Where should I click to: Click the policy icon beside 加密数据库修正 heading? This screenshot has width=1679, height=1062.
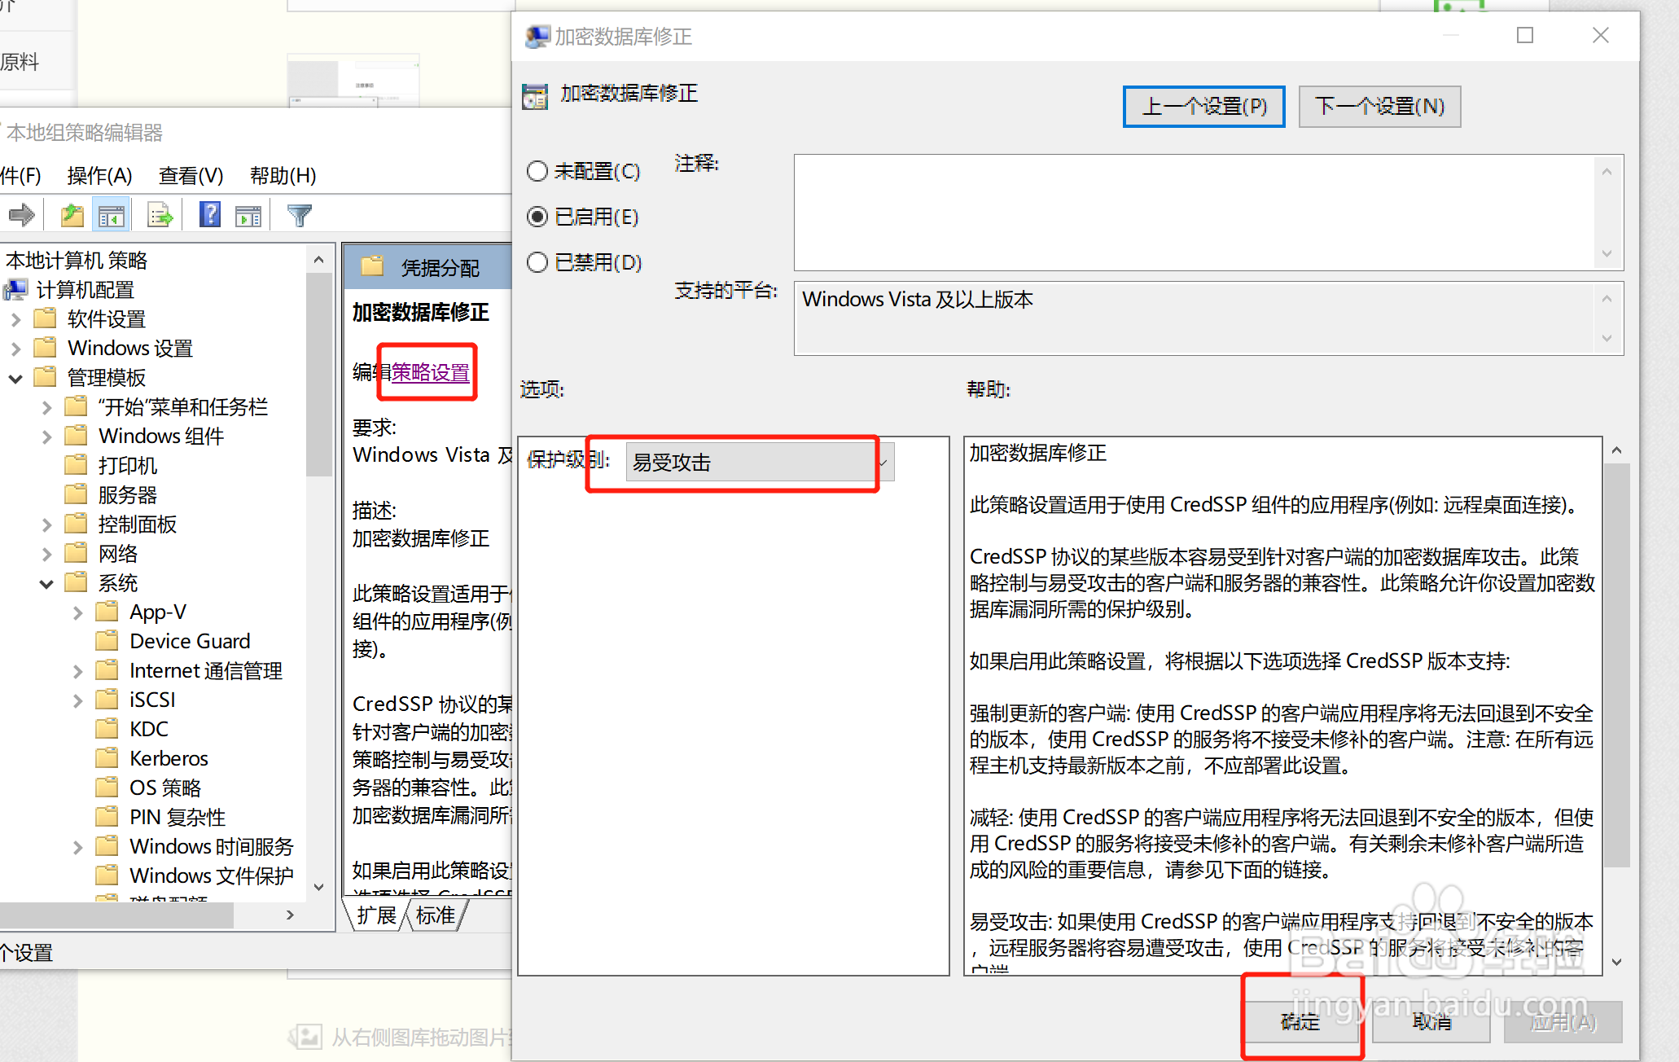pos(535,96)
